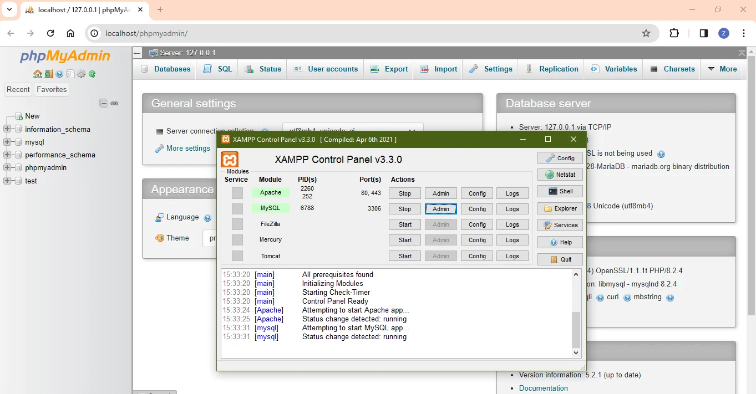Switch to the Databases tab
Image resolution: width=756 pixels, height=394 pixels.
(x=165, y=69)
